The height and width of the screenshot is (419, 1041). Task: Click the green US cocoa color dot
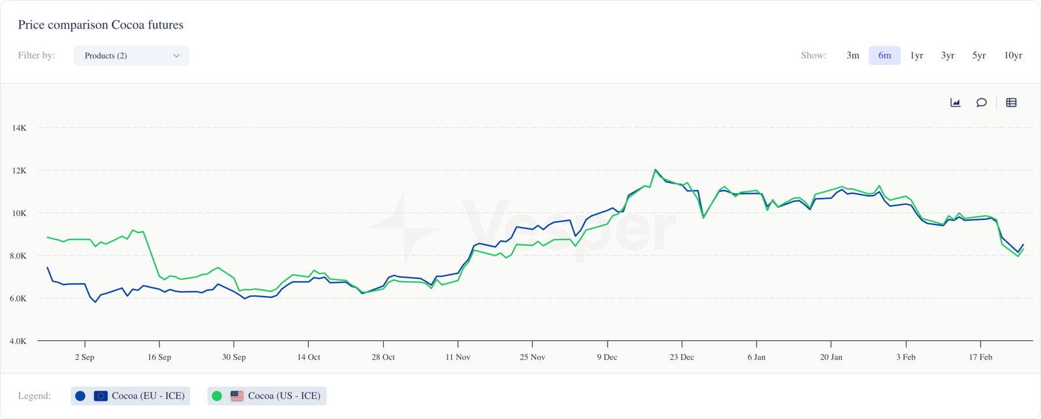pyautogui.click(x=217, y=396)
